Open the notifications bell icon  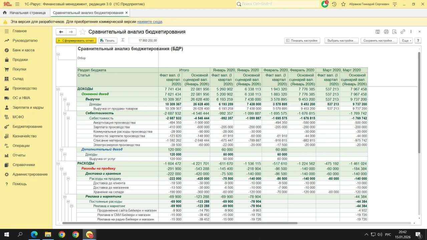pos(324,4)
